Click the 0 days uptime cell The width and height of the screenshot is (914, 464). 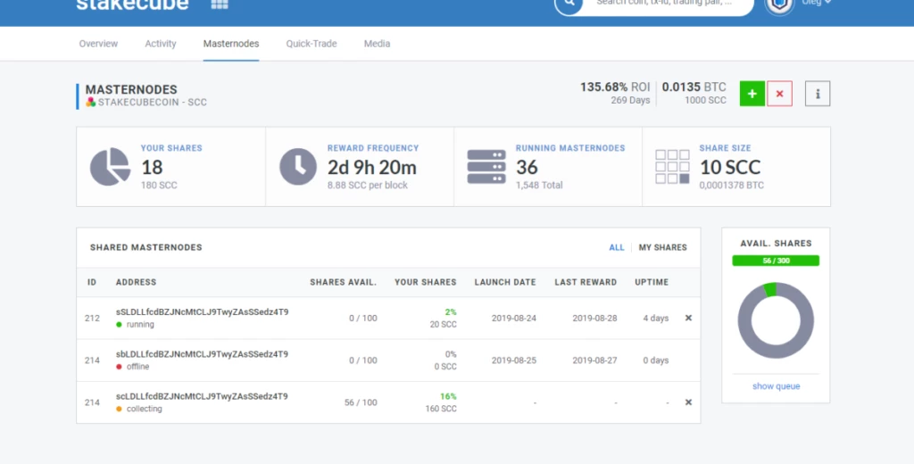tap(656, 360)
